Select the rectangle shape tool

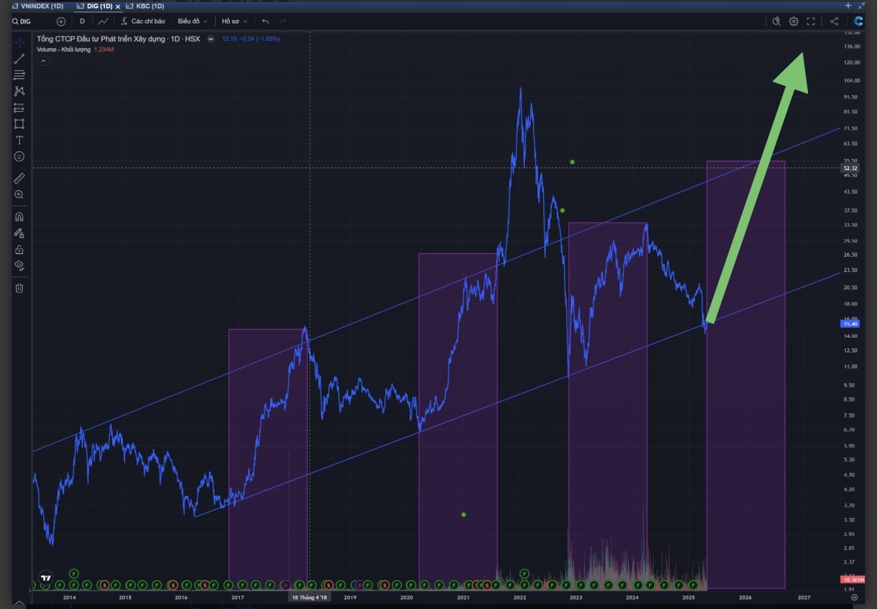click(19, 124)
